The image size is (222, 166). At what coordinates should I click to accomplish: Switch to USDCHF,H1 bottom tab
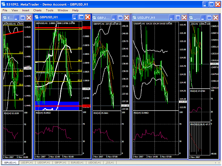(x=44, y=162)
